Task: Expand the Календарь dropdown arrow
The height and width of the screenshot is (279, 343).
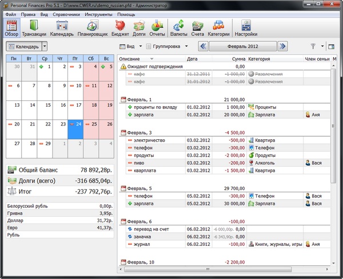Action: [x=45, y=46]
